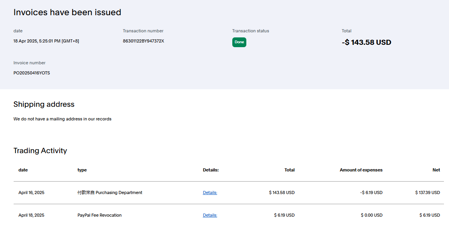Click the Shipping address heading
This screenshot has height=226, width=449.
coord(44,104)
